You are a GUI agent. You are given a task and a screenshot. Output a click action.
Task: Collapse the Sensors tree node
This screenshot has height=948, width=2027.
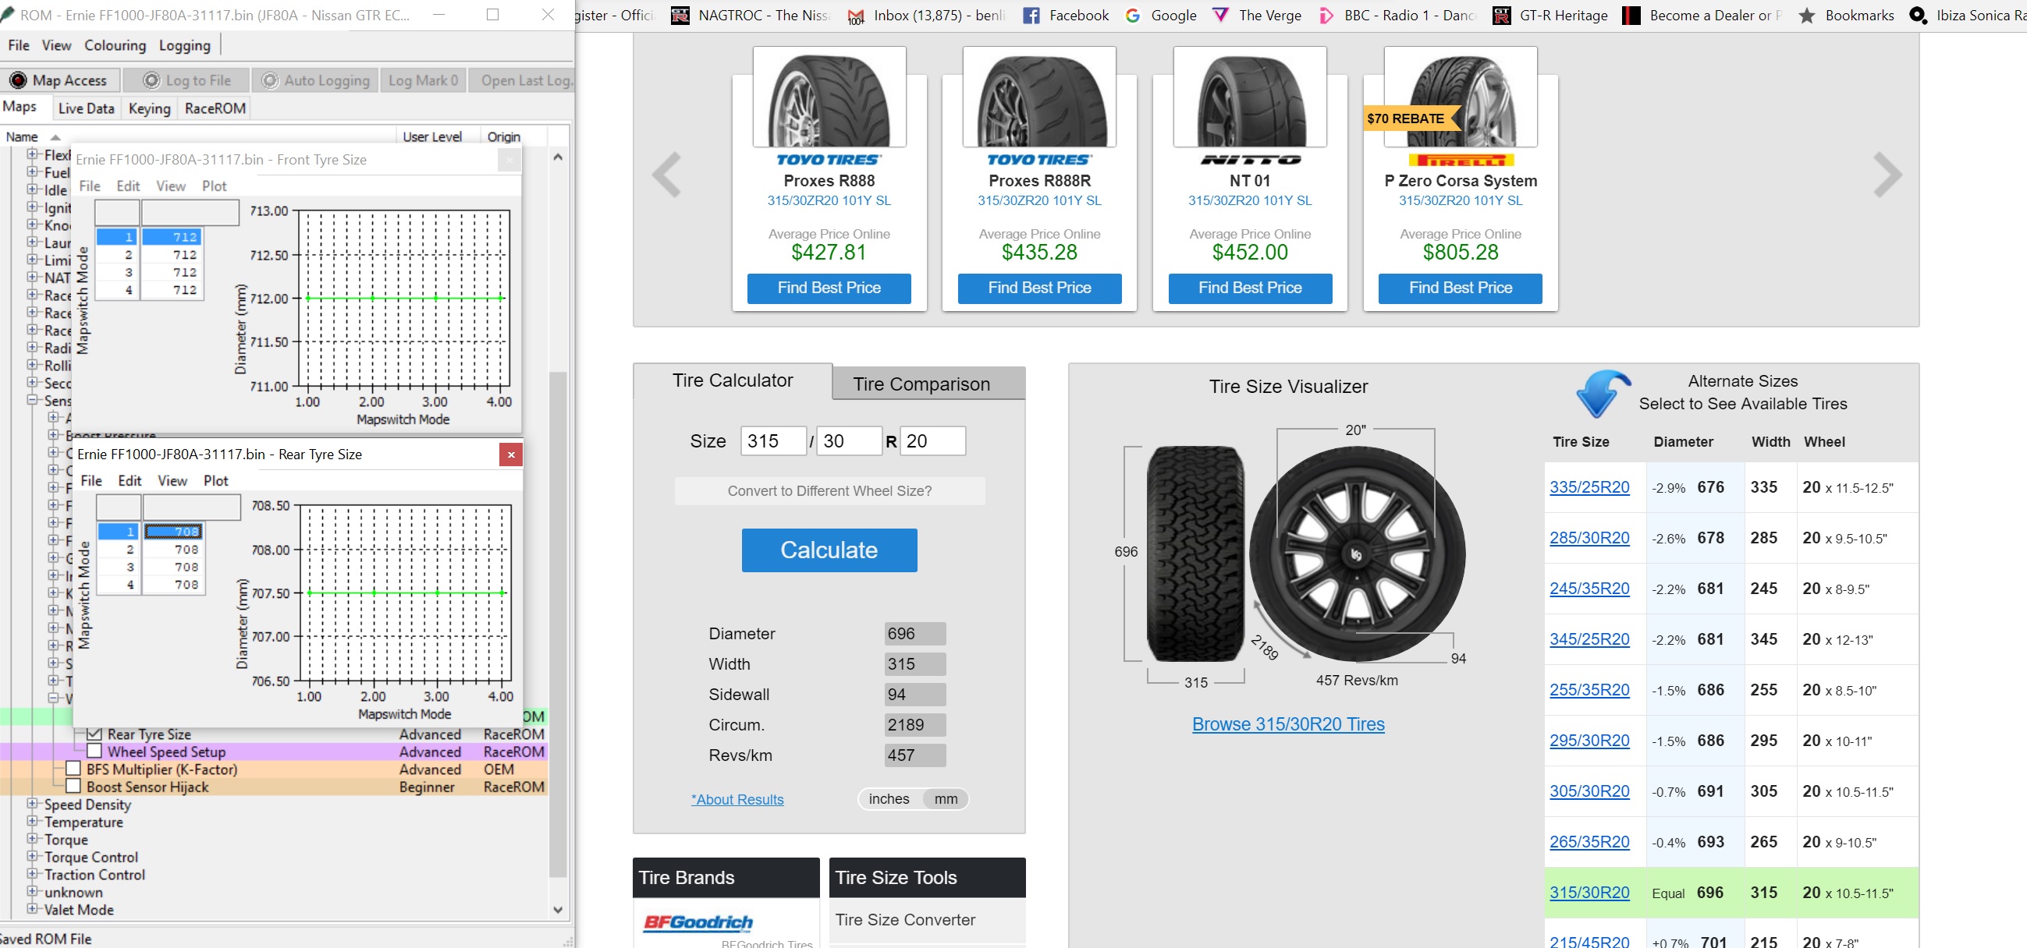click(x=32, y=400)
